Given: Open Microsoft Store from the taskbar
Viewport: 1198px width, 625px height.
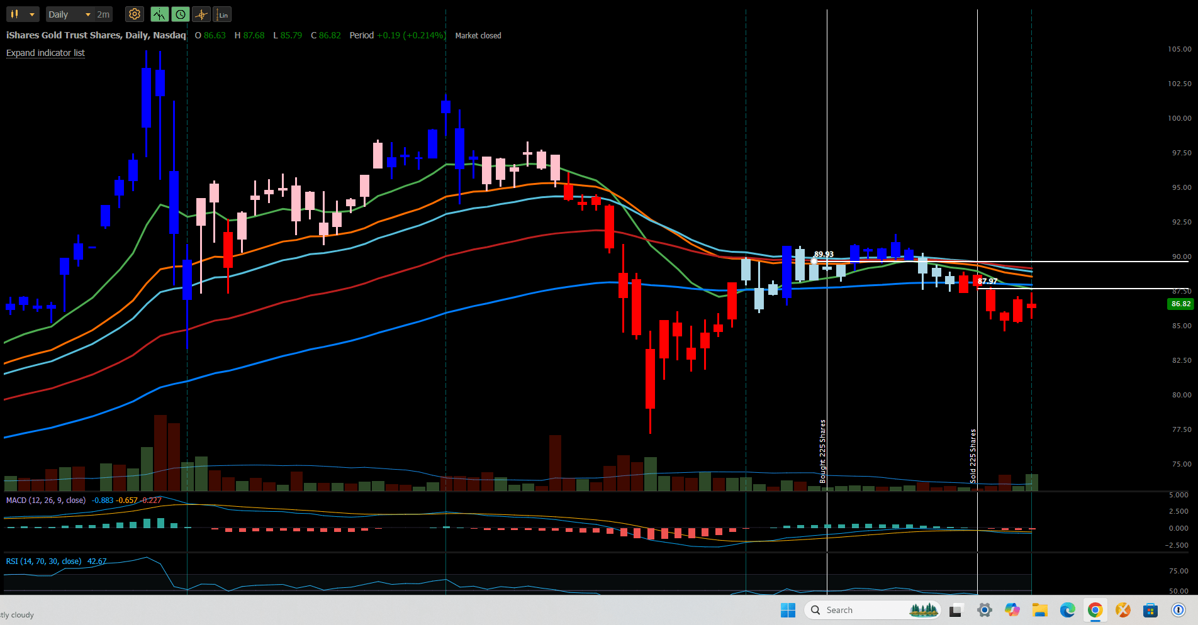Looking at the screenshot, I should coord(1150,610).
